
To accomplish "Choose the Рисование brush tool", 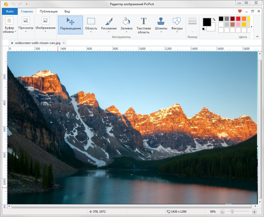I will [x=109, y=25].
